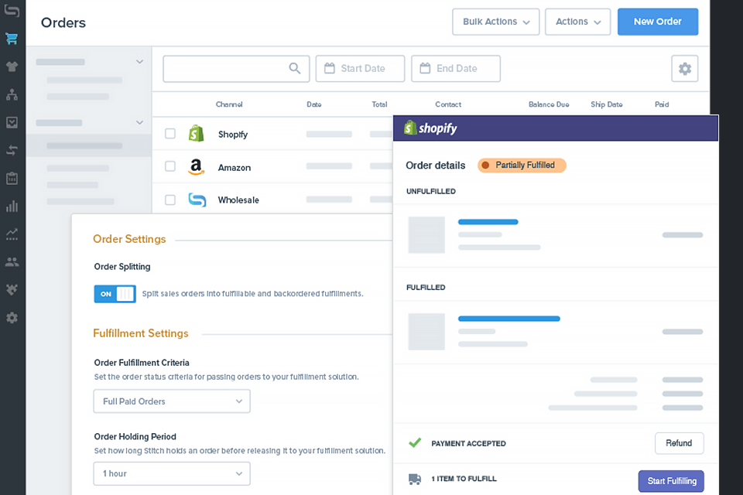Open the Actions dropdown menu

[x=577, y=22]
